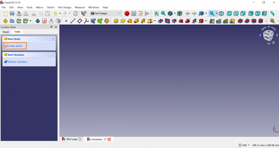
Task: Collapse the Start Body section
Action: (53, 39)
